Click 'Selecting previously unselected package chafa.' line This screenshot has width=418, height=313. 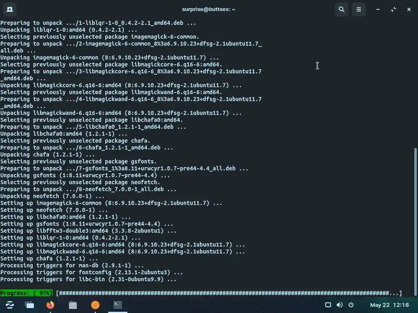(75, 141)
